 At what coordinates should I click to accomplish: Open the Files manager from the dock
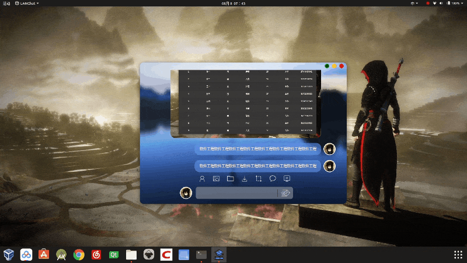tap(131, 255)
